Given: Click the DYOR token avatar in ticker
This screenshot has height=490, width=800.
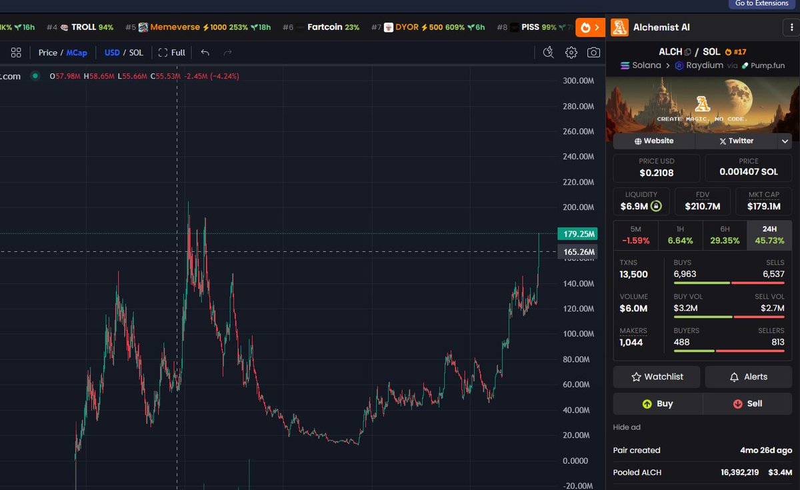Looking at the screenshot, I should click(x=389, y=27).
